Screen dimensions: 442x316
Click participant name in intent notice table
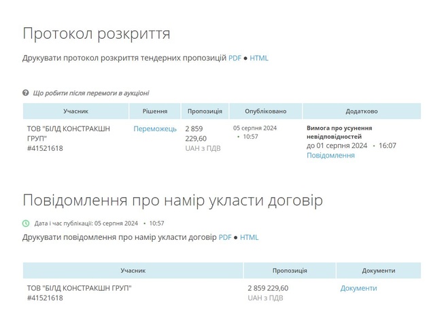coord(79,288)
